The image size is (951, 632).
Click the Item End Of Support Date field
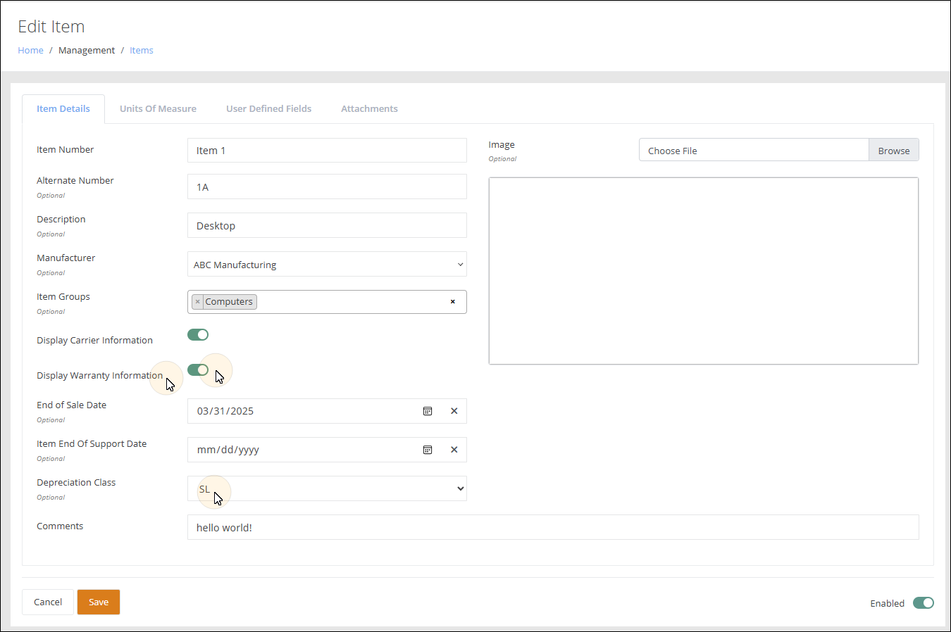[327, 450]
